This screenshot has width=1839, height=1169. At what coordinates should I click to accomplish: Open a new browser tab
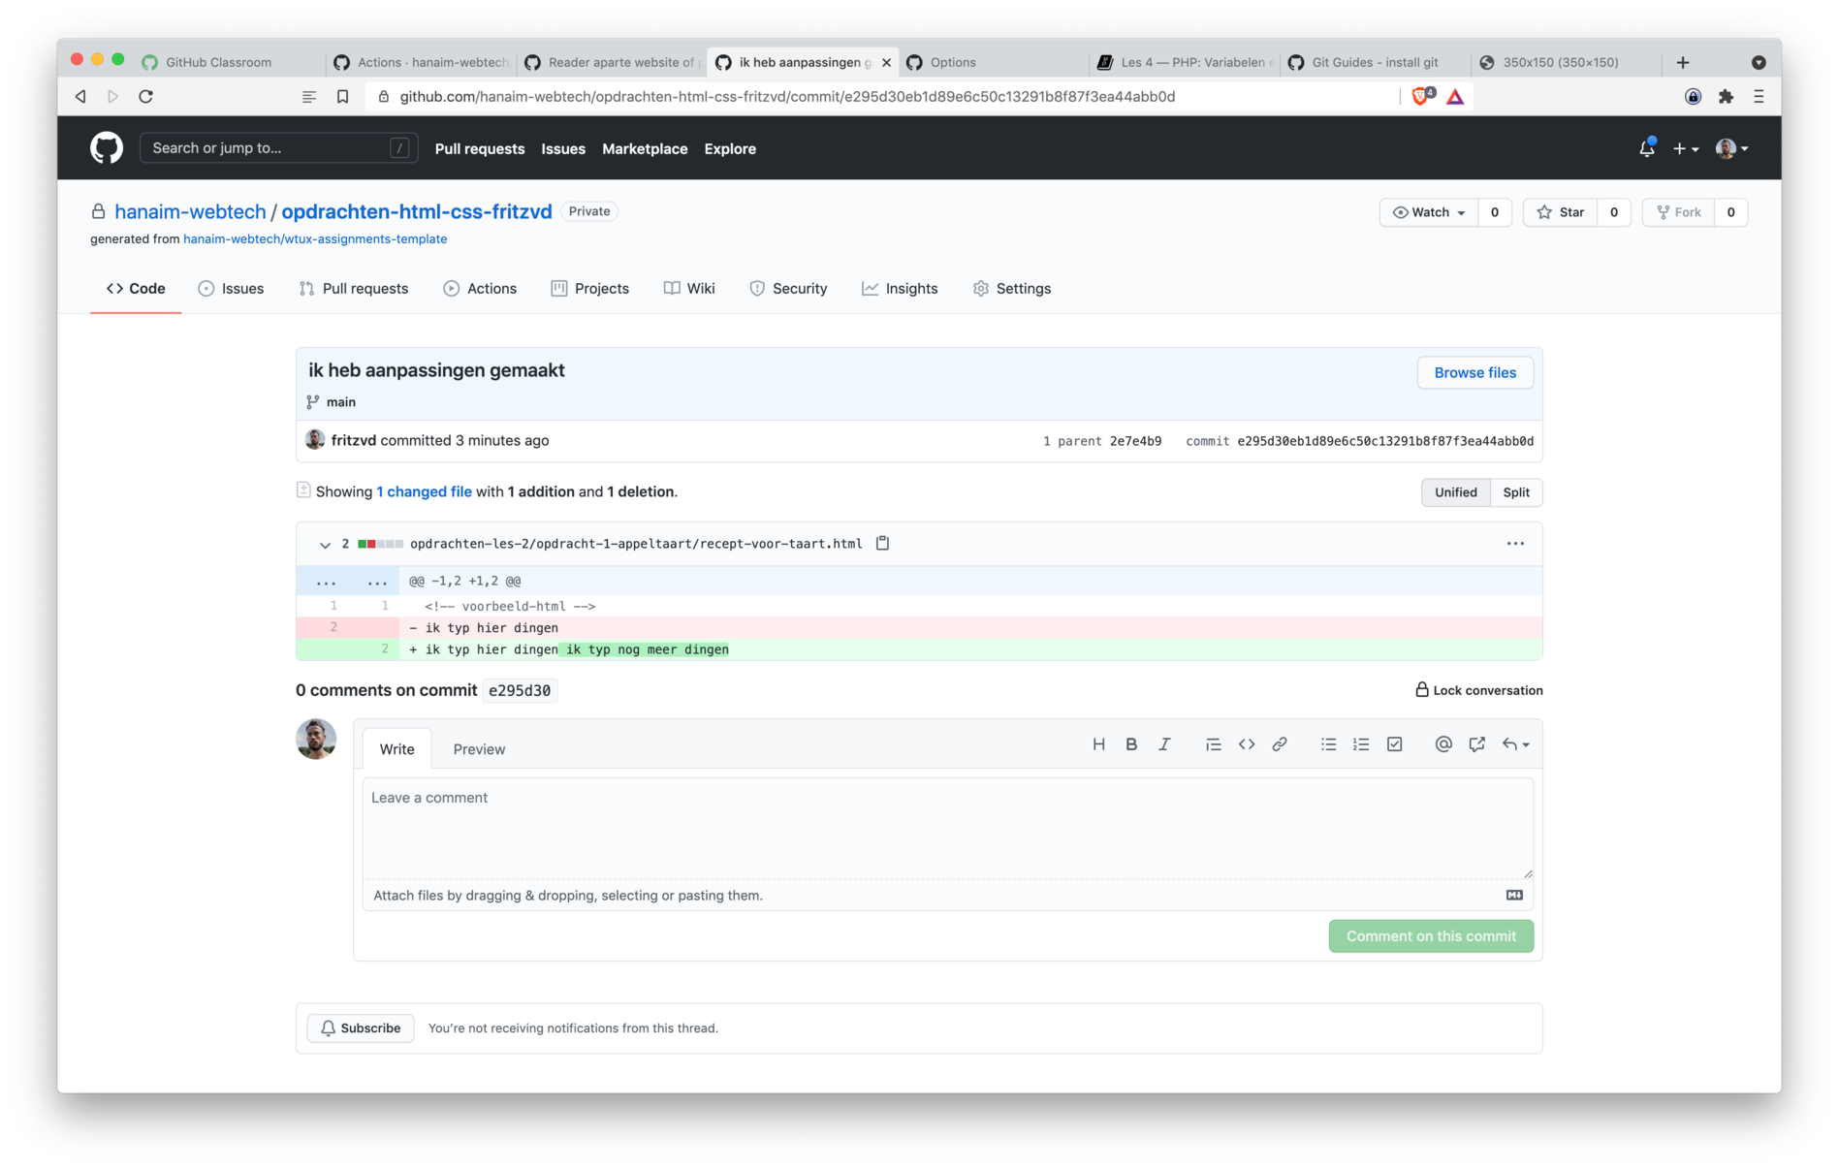(1683, 62)
